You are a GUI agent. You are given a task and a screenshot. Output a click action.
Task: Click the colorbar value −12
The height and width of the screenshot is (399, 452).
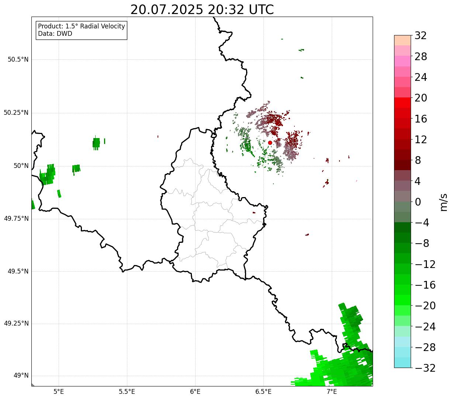click(425, 264)
